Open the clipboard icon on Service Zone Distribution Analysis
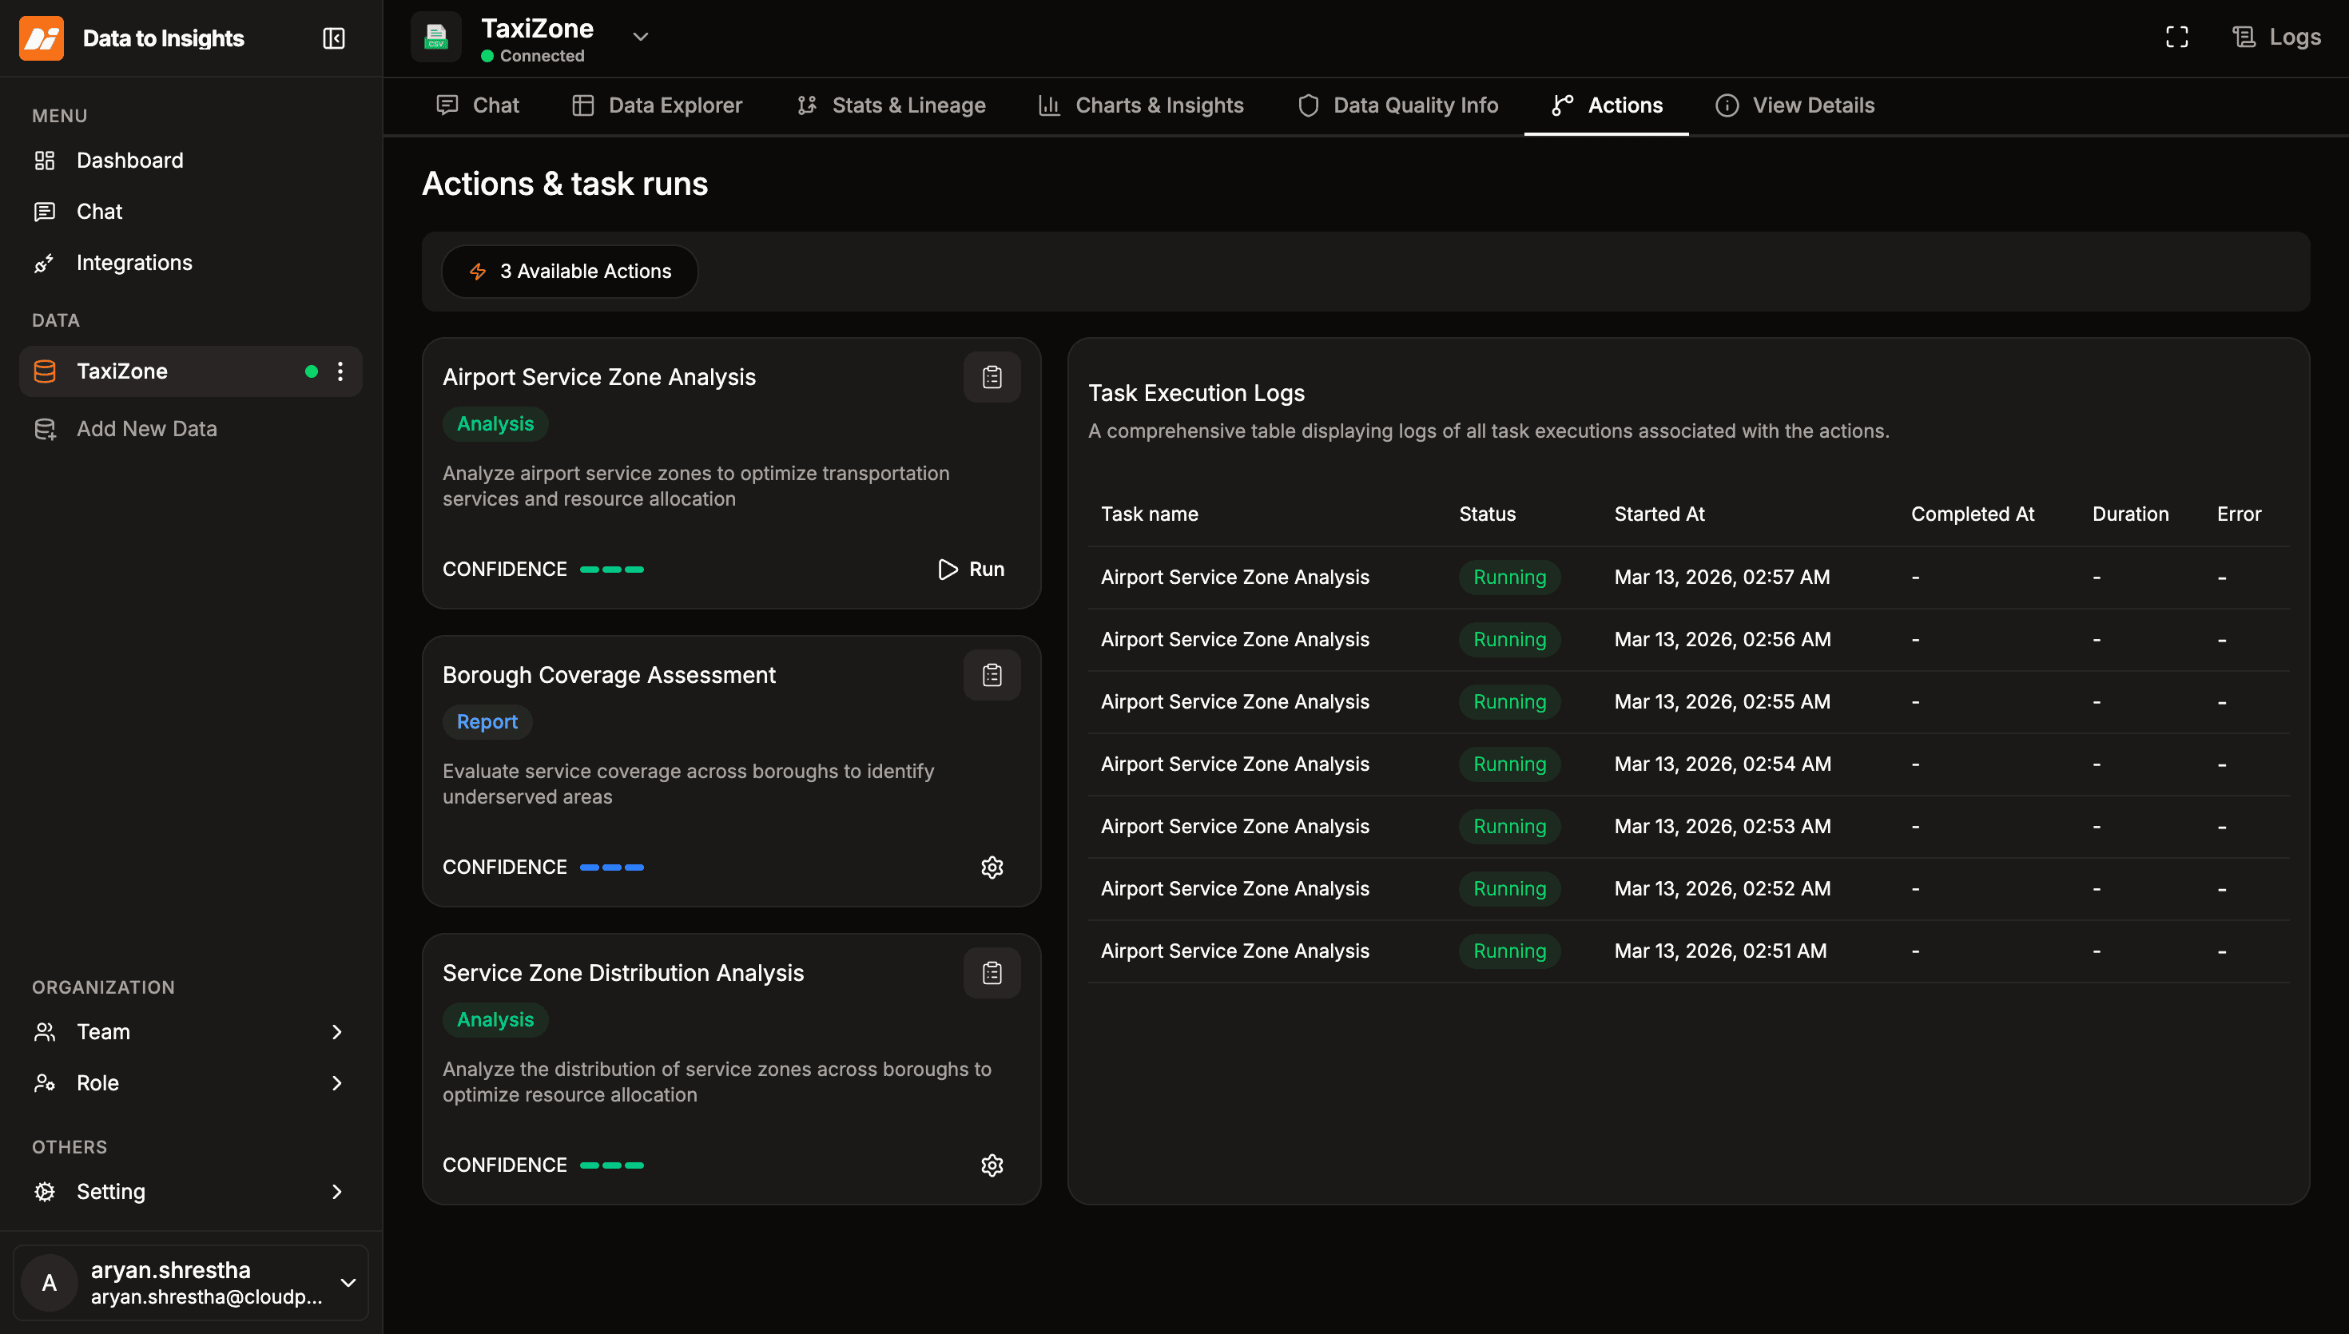 click(x=992, y=973)
